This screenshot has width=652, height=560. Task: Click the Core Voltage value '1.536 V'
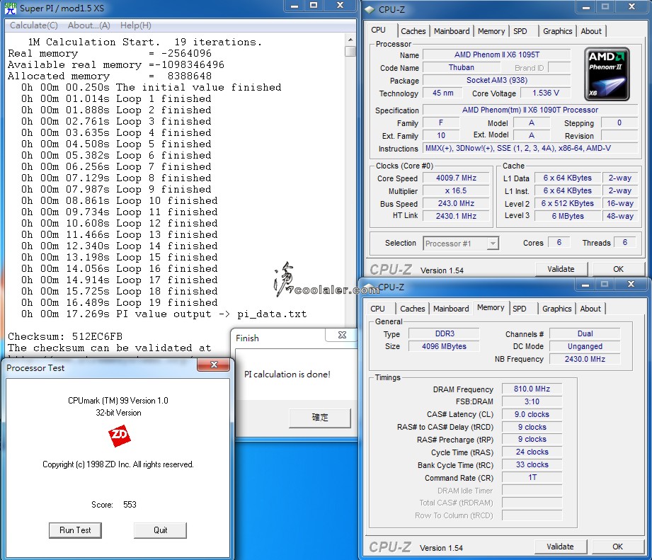(x=546, y=93)
